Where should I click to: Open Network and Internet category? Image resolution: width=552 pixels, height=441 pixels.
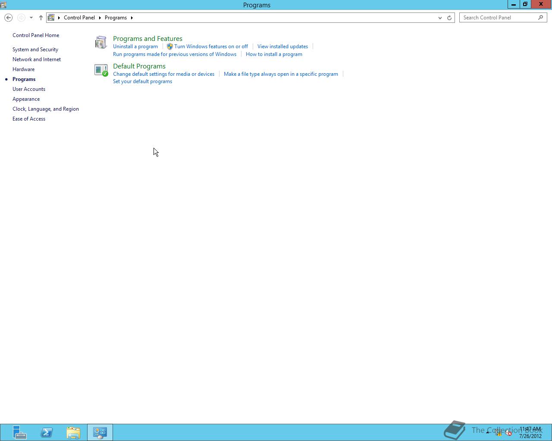[37, 59]
